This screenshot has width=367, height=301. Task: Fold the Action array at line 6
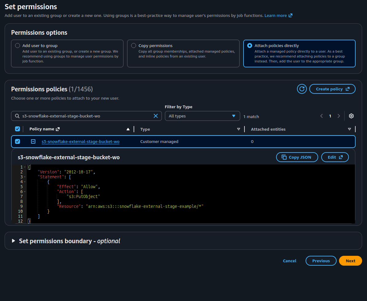[x=25, y=192]
